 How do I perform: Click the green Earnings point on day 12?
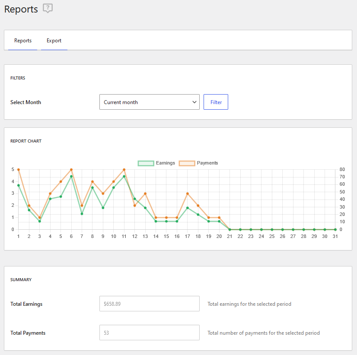(x=135, y=199)
